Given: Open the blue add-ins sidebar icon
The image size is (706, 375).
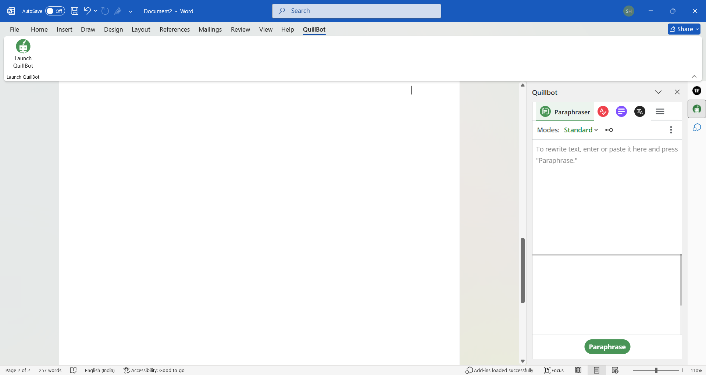Looking at the screenshot, I should 697,128.
